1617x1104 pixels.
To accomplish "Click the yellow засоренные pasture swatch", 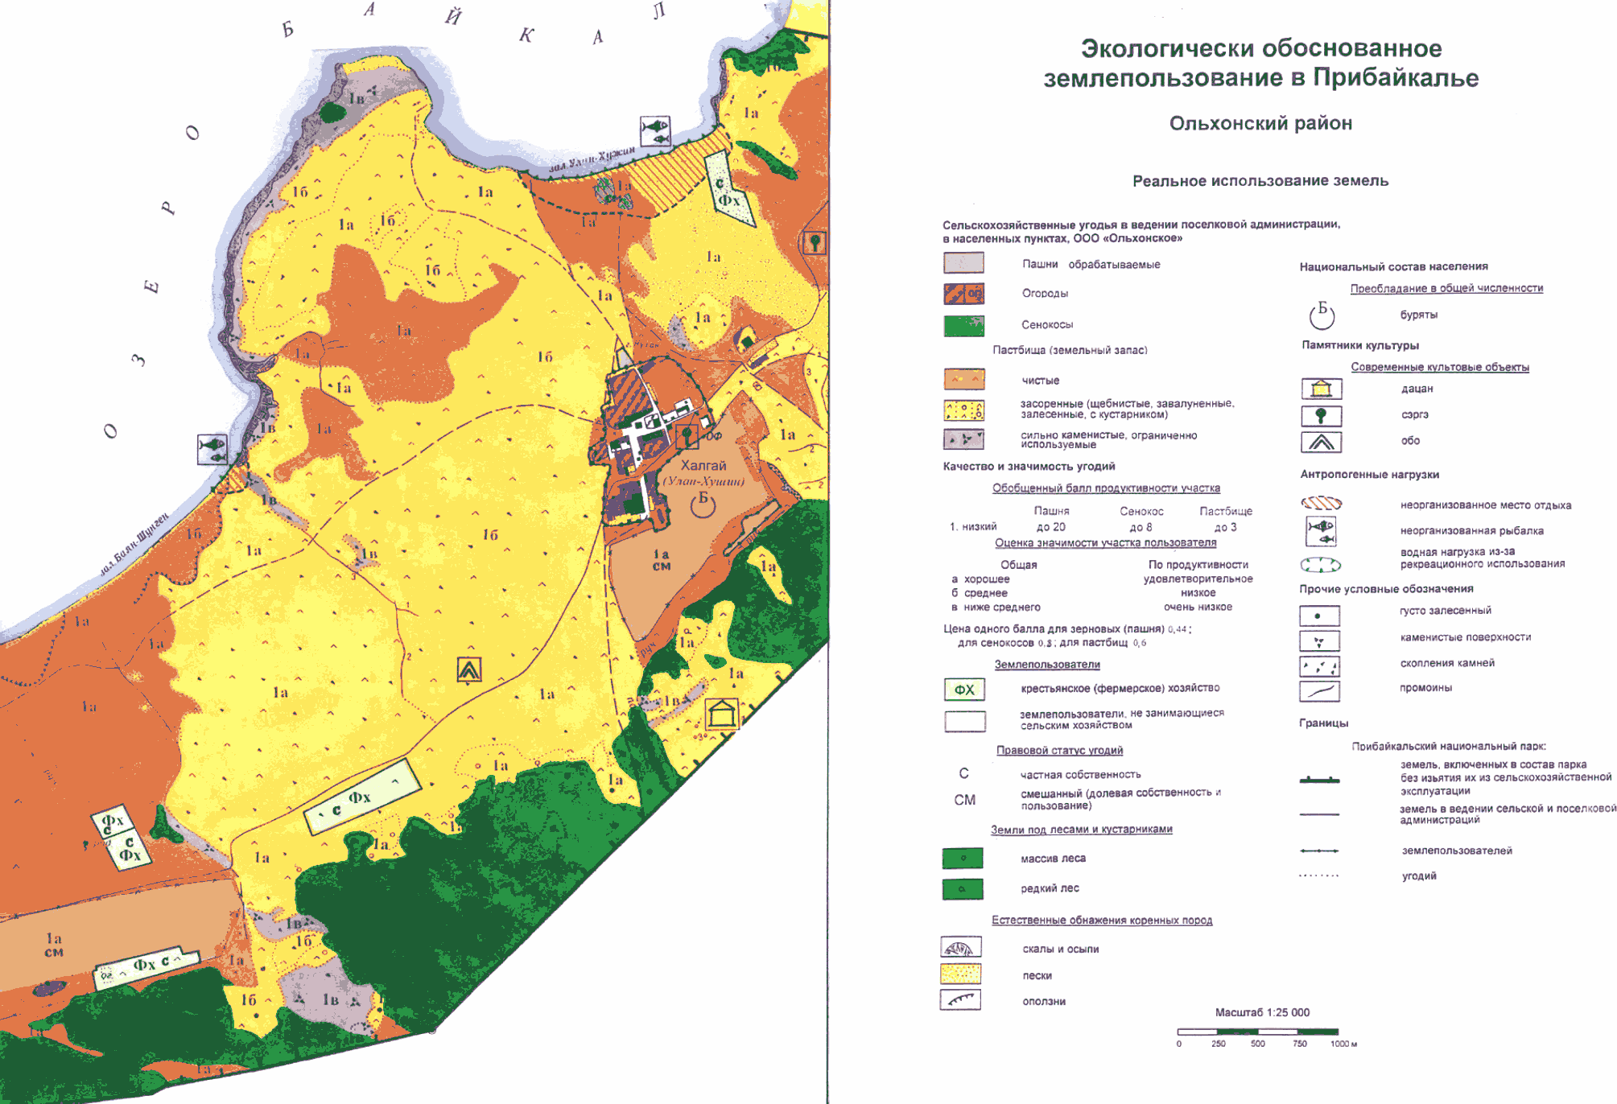I will pyautogui.click(x=964, y=410).
